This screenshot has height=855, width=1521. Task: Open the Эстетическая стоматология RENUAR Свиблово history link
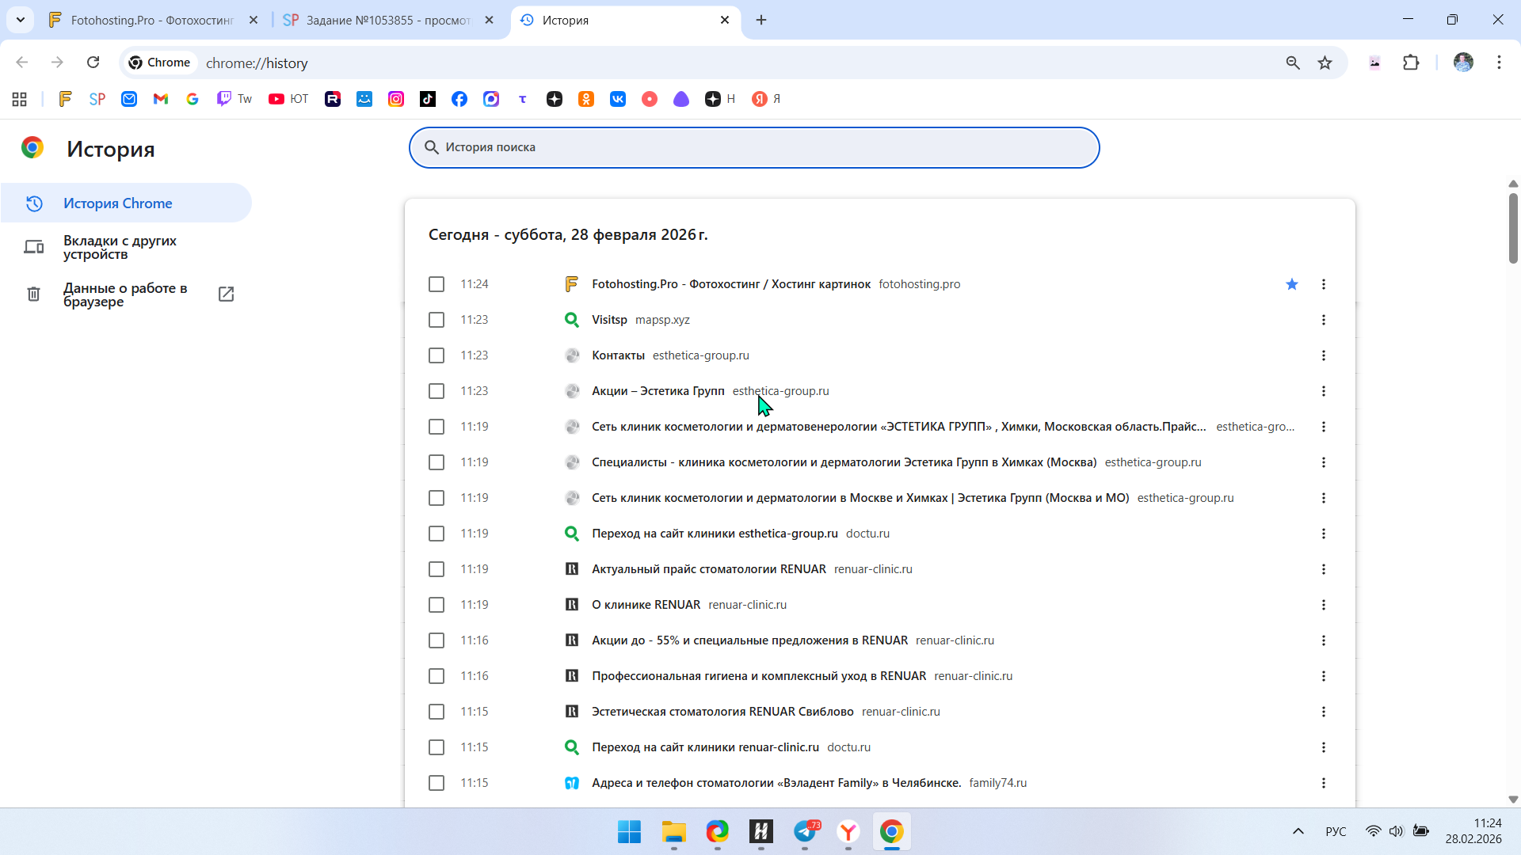pyautogui.click(x=722, y=712)
